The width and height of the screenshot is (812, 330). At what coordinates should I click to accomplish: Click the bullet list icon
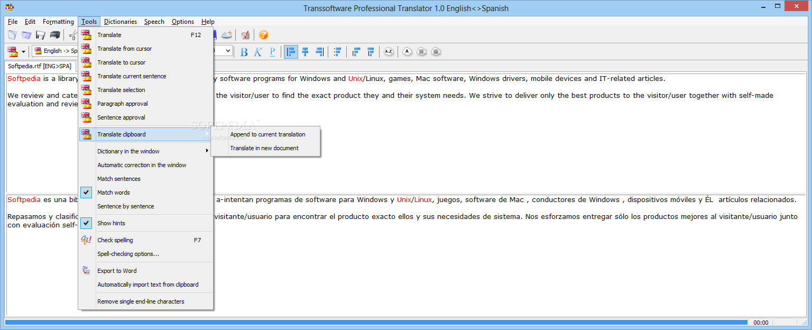click(x=337, y=51)
